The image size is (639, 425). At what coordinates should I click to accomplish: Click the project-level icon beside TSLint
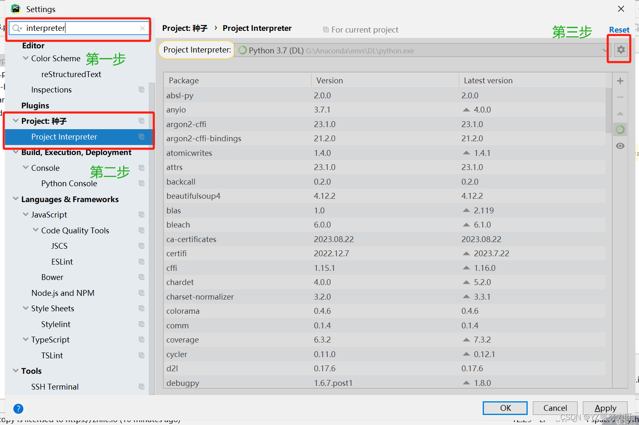(x=142, y=355)
